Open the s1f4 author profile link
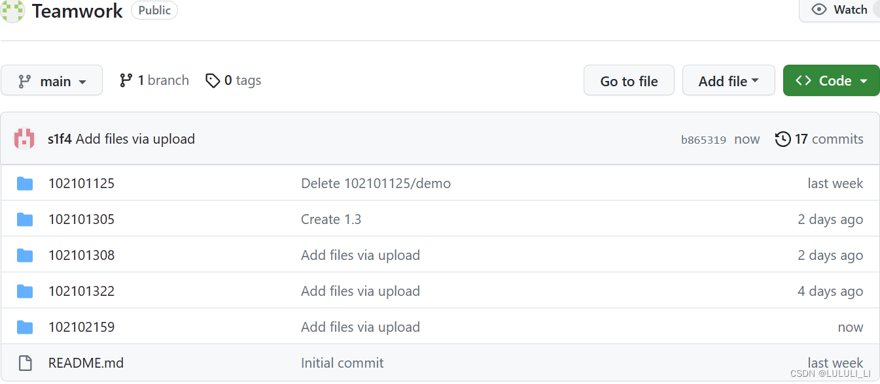The image size is (880, 384). click(x=60, y=139)
